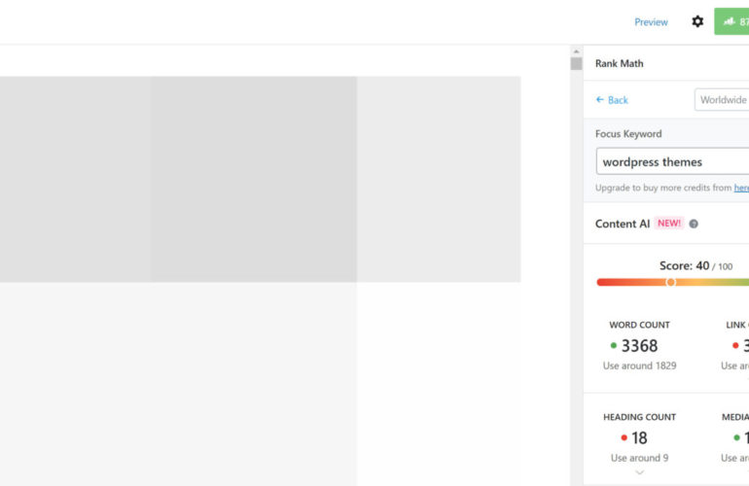Click the score slider handle

pyautogui.click(x=670, y=282)
